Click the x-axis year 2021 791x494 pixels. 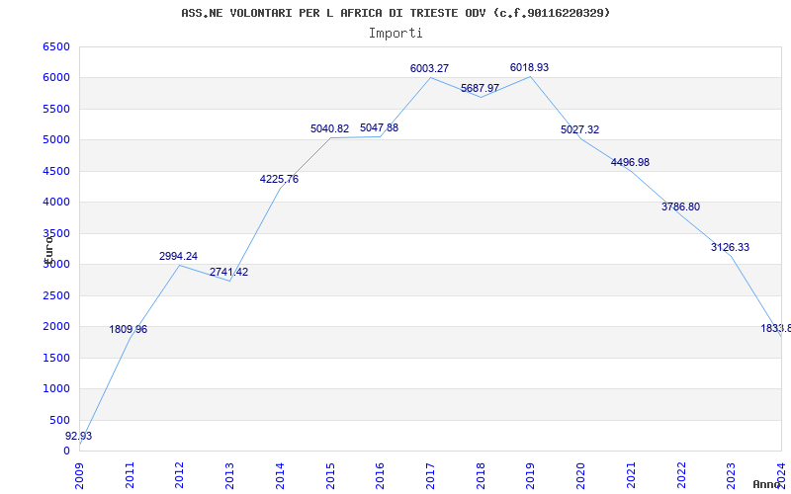pyautogui.click(x=631, y=475)
